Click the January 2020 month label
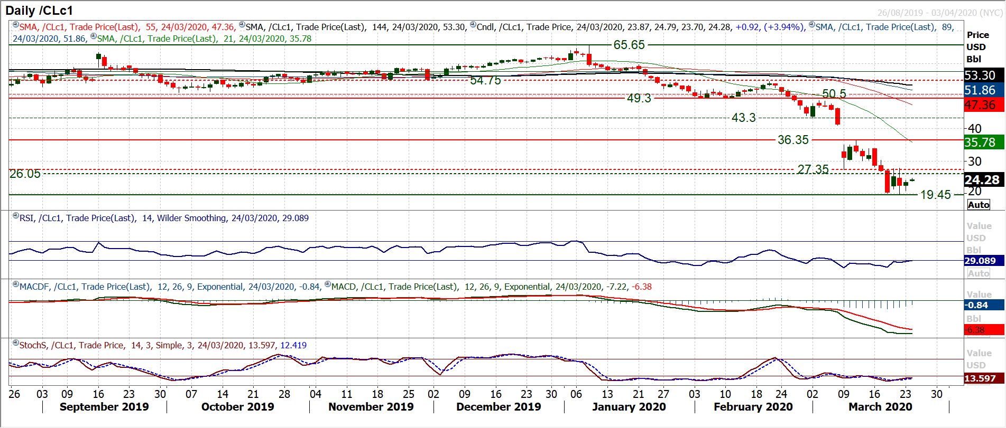This screenshot has height=428, width=1006. click(x=629, y=407)
